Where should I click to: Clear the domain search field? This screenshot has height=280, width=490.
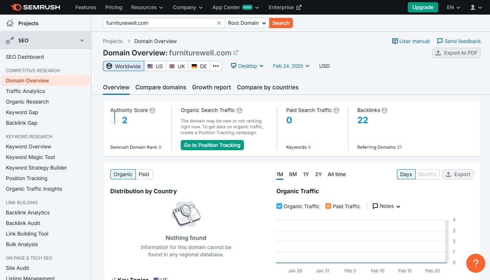tap(219, 23)
